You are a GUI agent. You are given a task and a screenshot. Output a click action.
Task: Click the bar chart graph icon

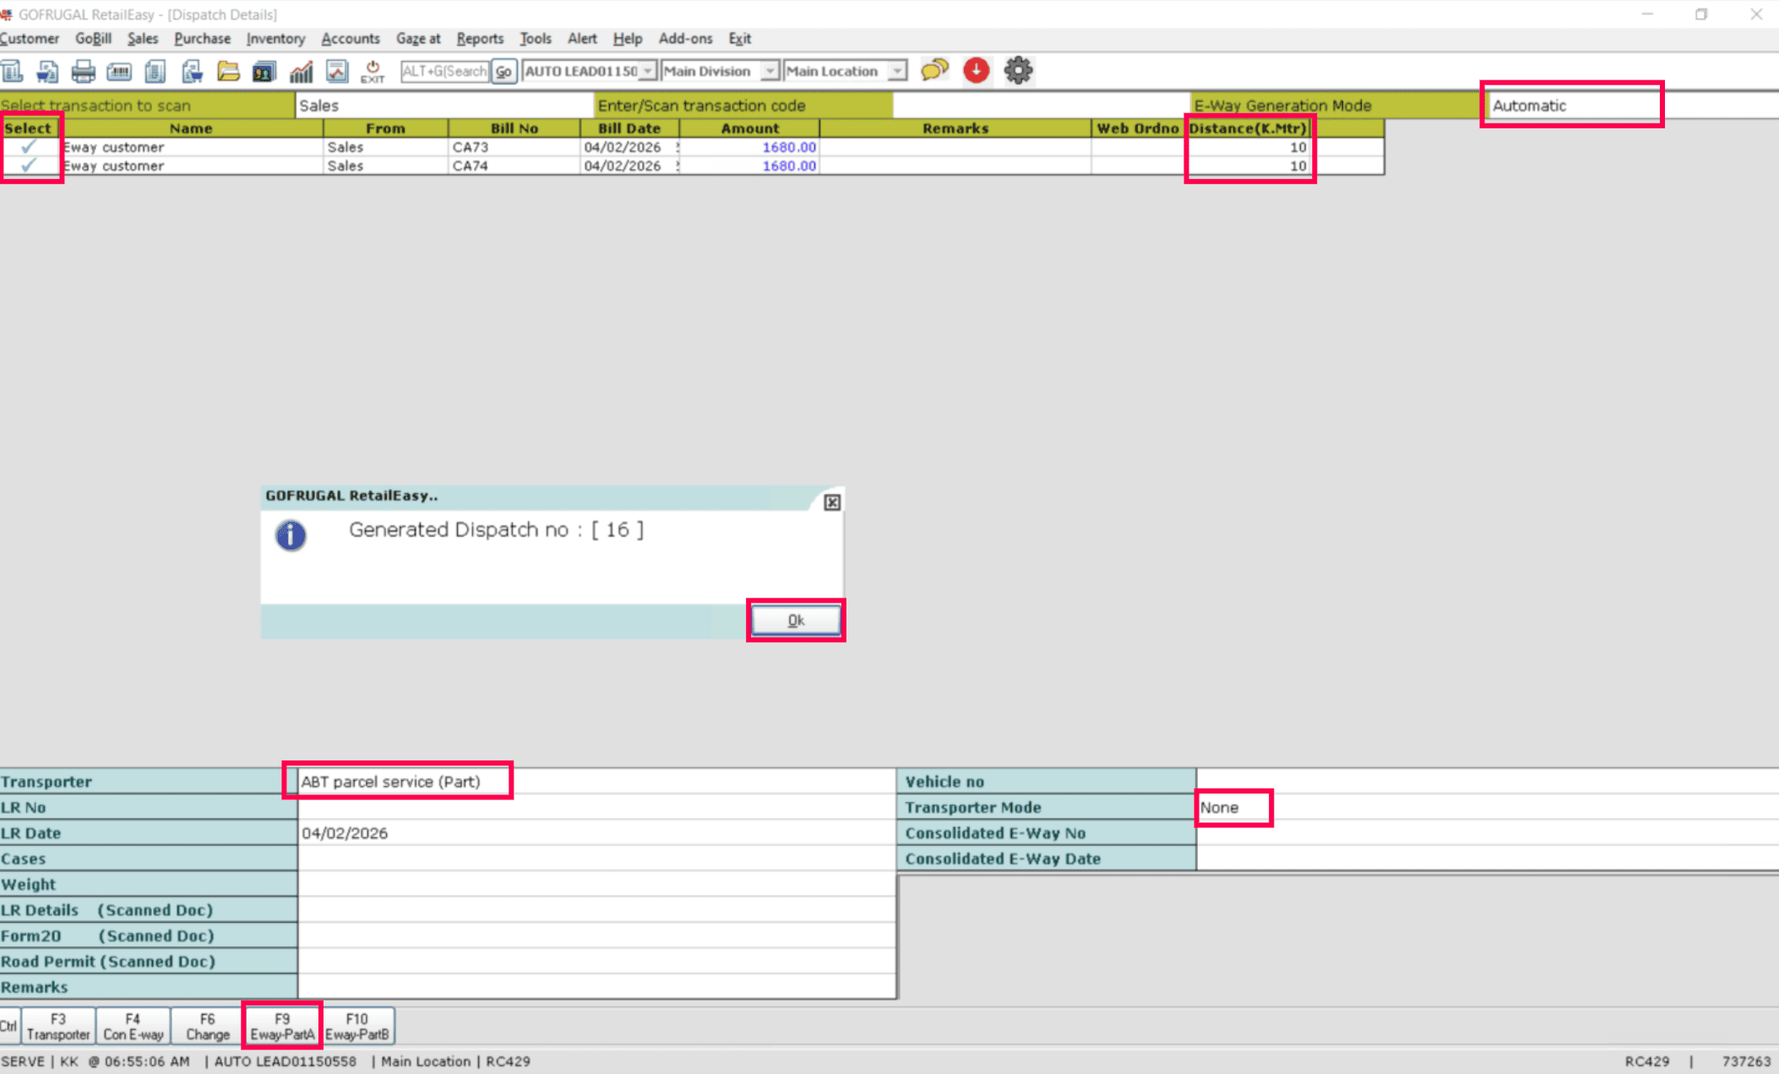pos(301,71)
